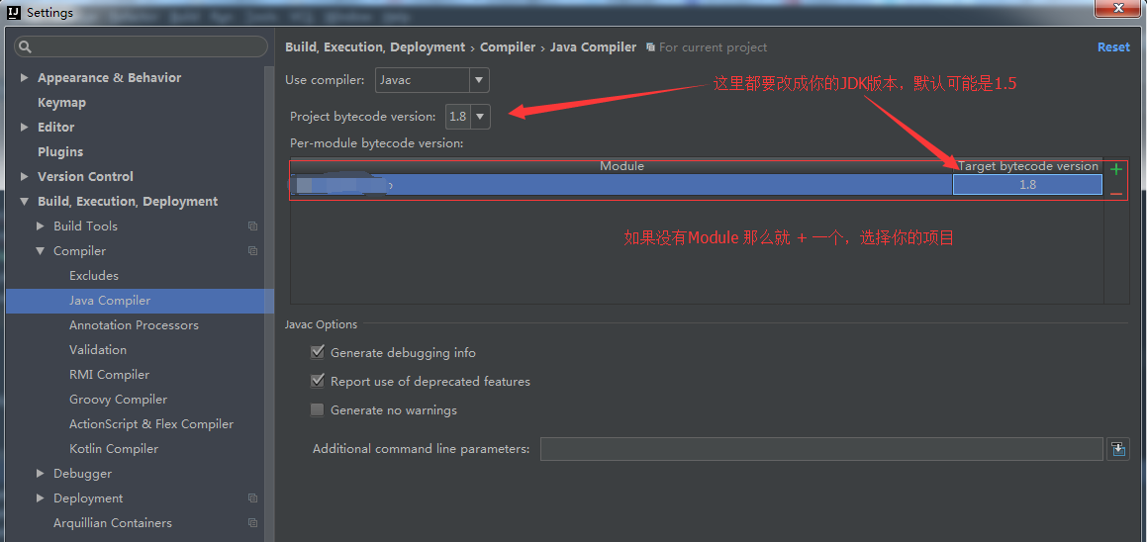The width and height of the screenshot is (1147, 542).
Task: Click the green plus add module icon
Action: (x=1116, y=169)
